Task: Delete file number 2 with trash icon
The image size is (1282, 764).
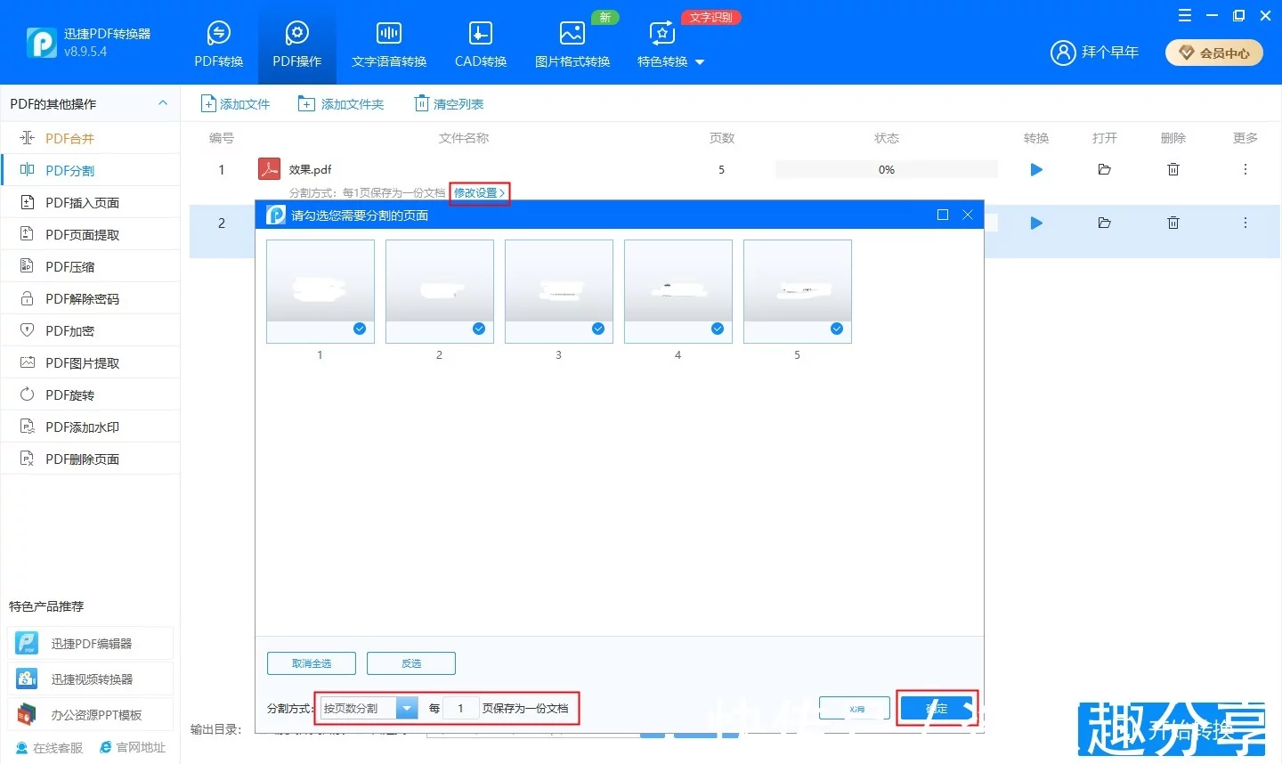Action: (x=1173, y=223)
